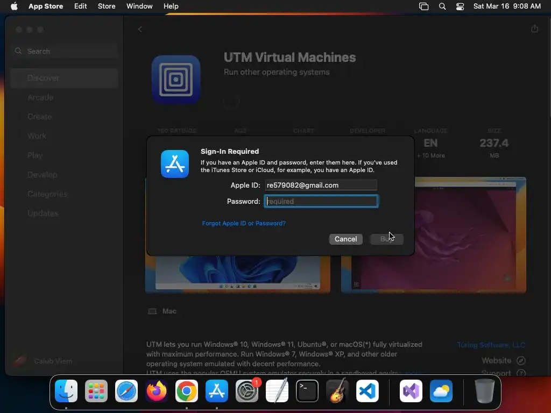Cancel the Sign-In Required dialog
The width and height of the screenshot is (551, 413).
(x=346, y=239)
